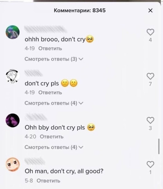This screenshot has width=163, height=189.
Task: Show 4 replies under "don't cry pls"
Action: tap(54, 103)
